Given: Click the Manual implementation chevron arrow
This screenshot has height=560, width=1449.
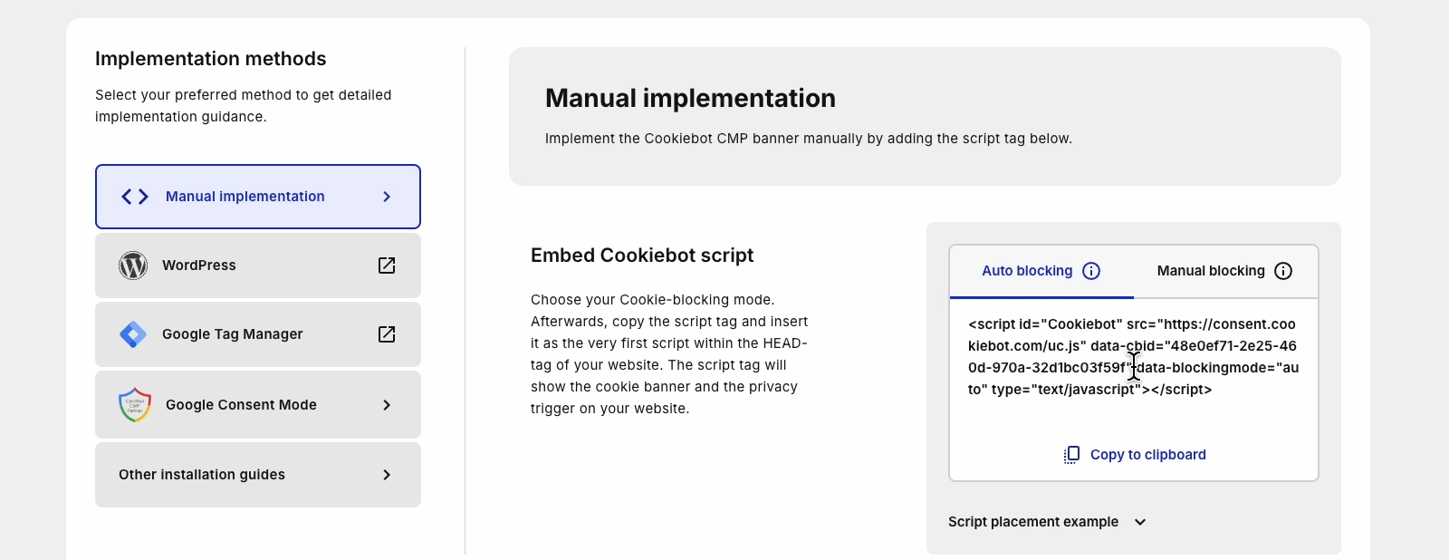Looking at the screenshot, I should pyautogui.click(x=387, y=197).
